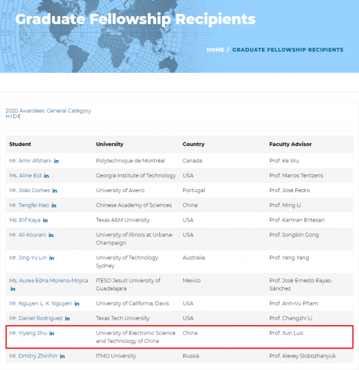This screenshot has height=370, width=359.
Task: Go to HOME in breadcrumb
Action: [215, 50]
